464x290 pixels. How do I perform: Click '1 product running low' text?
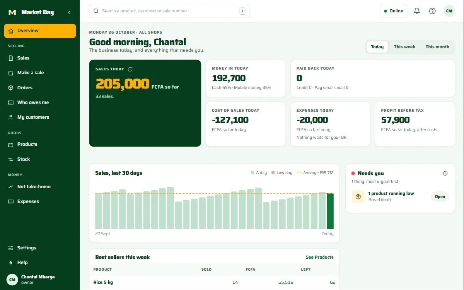tap(391, 193)
